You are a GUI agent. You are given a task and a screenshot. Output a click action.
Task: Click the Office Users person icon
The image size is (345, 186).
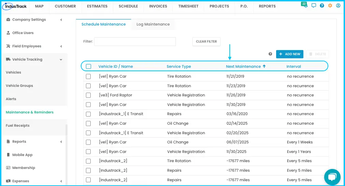[x=9, y=33]
